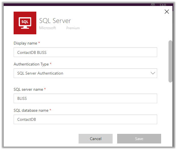The width and height of the screenshot is (177, 150).
Task: Click the Microsoft publisher text
Action: [47, 28]
